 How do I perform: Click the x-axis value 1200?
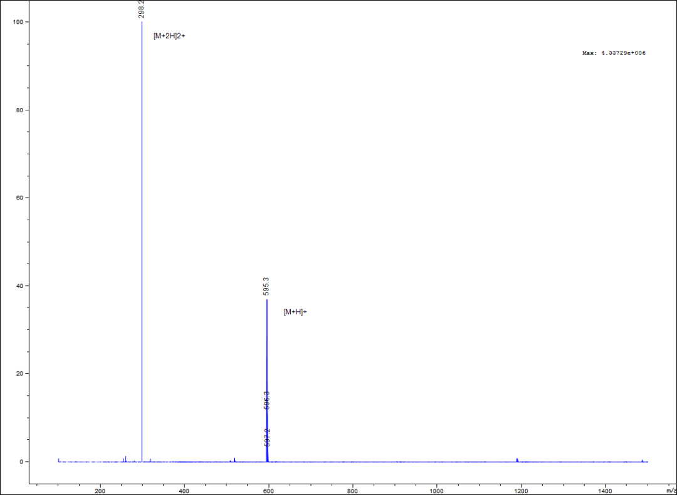point(521,491)
